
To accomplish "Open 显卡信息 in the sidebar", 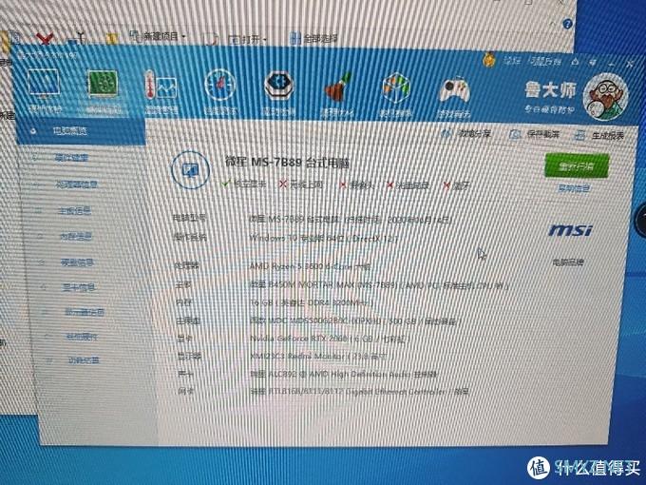I will (79, 287).
